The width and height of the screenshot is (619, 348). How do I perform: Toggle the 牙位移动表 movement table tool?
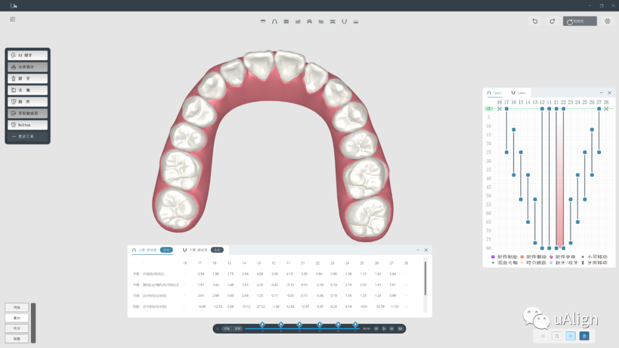(x=28, y=113)
